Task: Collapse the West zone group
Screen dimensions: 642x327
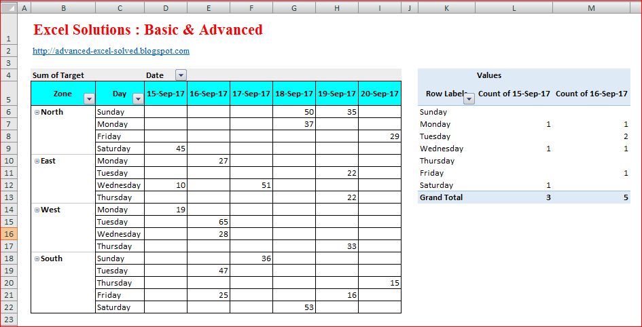Action: click(x=37, y=210)
